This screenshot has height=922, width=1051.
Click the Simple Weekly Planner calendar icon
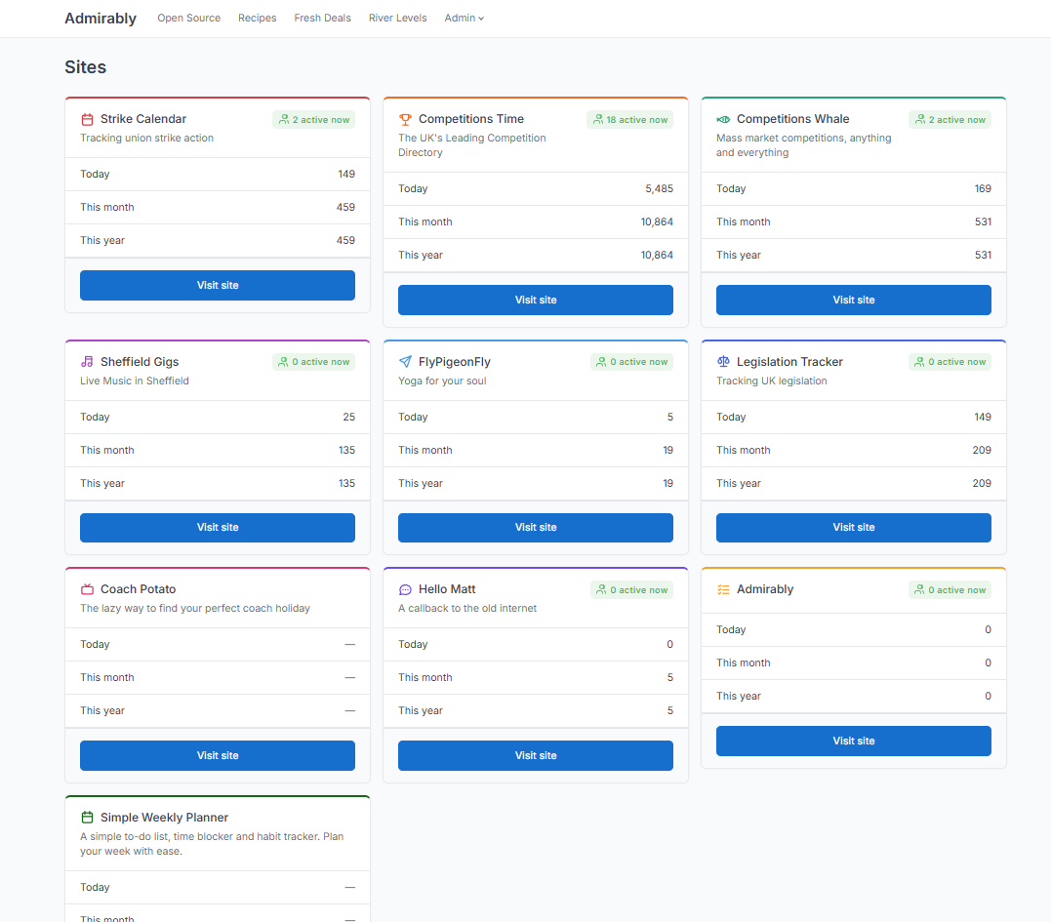click(87, 818)
